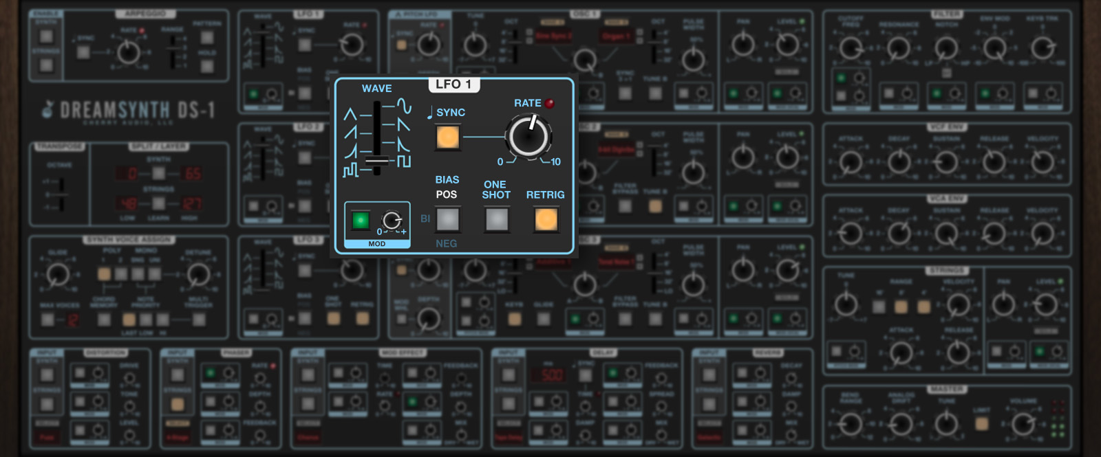The image size is (1101, 457).
Task: Select the triangle waveform icon in LFO 1
Action: click(350, 113)
